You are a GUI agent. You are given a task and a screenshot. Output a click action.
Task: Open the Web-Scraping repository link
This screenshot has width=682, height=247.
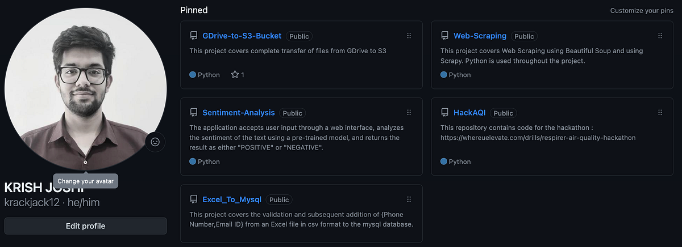coord(480,36)
